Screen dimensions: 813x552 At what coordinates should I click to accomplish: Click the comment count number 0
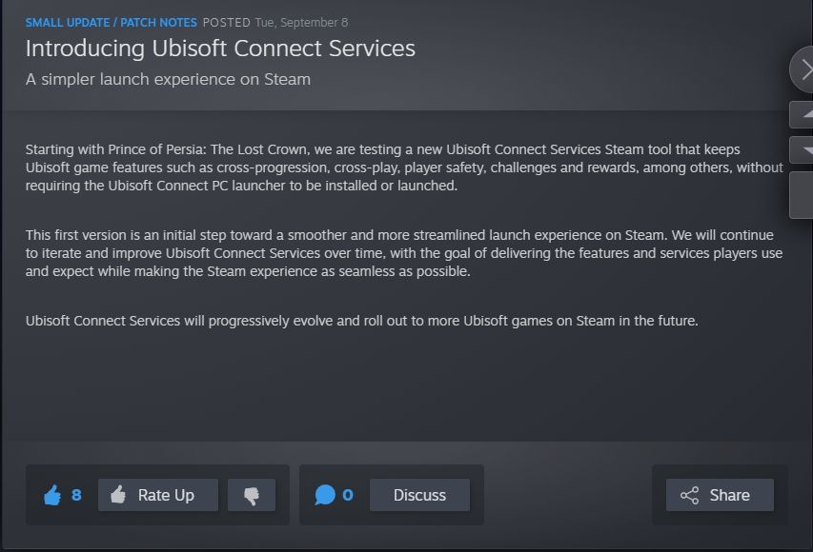[348, 495]
